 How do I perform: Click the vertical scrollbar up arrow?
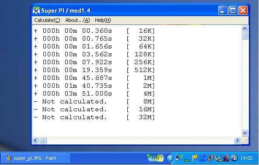pos(245,29)
